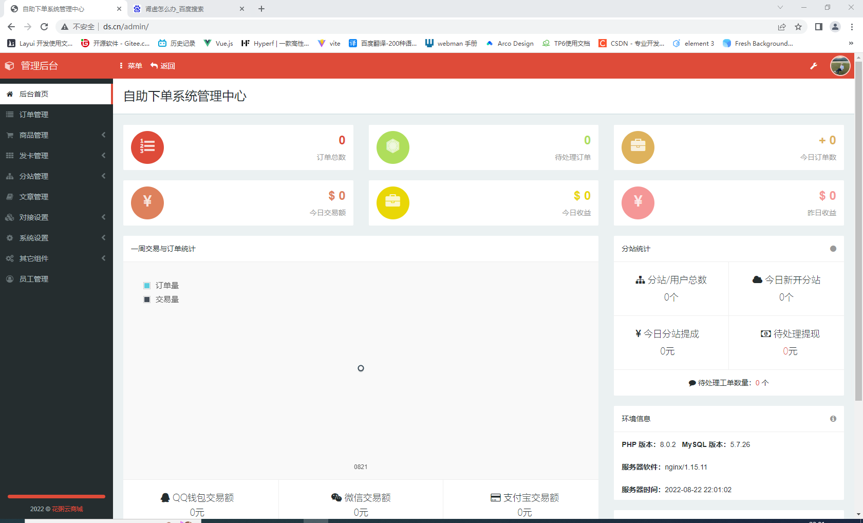Click the red progress bar in sidebar

(x=56, y=497)
